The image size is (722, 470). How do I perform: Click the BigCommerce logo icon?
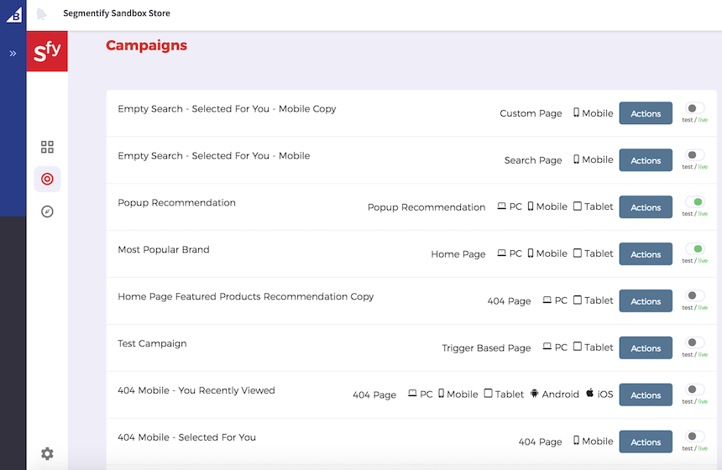tap(13, 14)
